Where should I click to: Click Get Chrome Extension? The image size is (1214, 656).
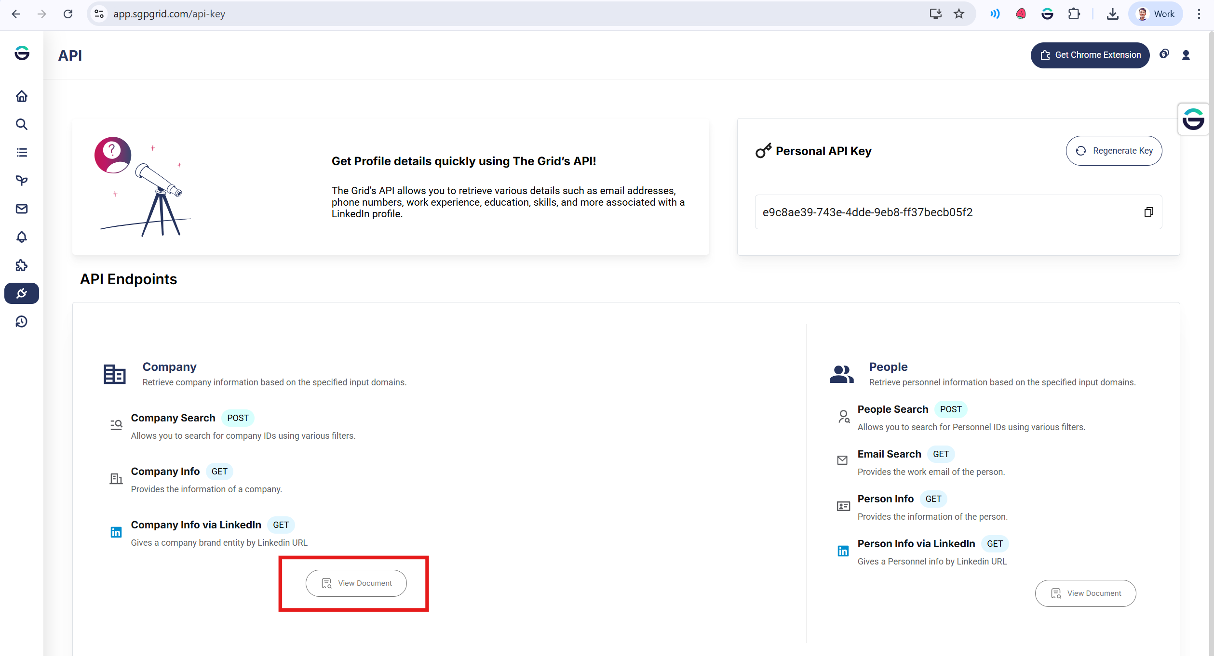point(1090,55)
